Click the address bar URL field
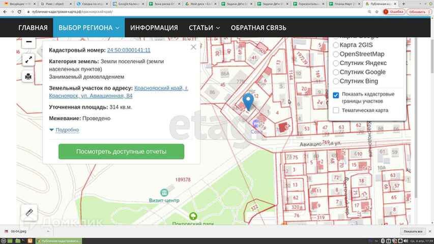This screenshot has height=244, width=434. 194,12
